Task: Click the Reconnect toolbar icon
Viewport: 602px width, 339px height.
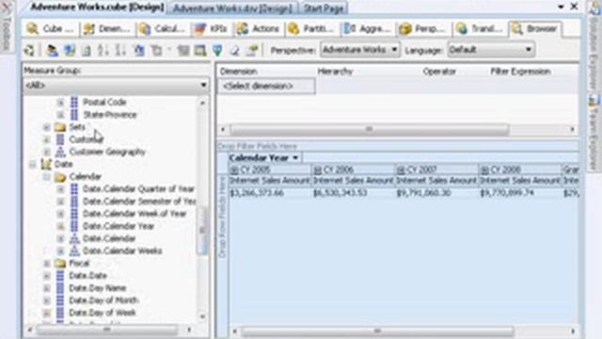Action: [x=70, y=50]
